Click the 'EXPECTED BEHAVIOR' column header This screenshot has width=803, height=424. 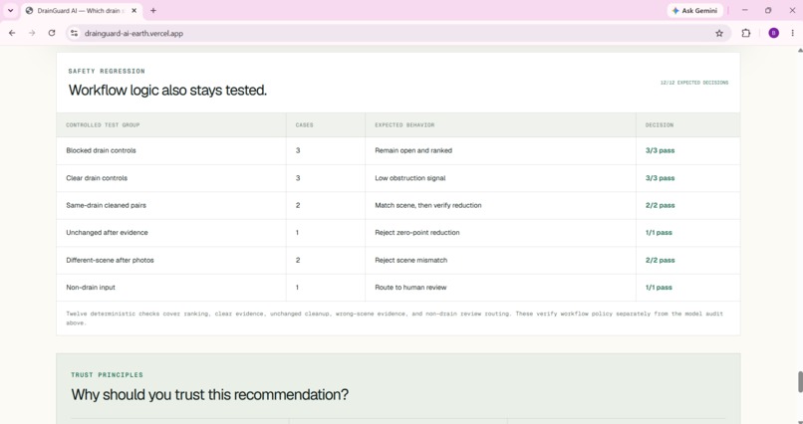404,124
